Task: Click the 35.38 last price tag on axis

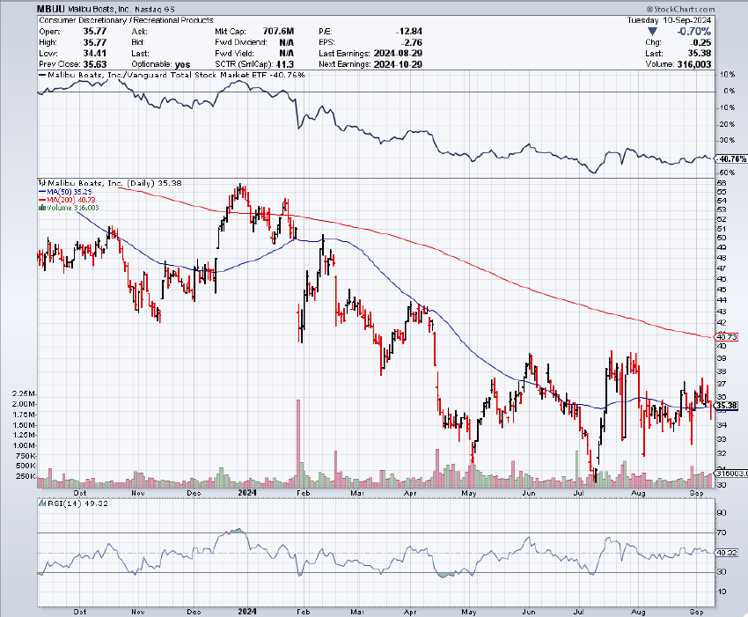Action: point(728,406)
